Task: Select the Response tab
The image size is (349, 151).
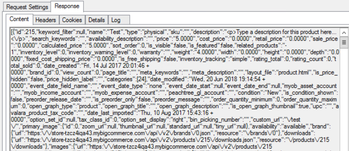Action: click(x=67, y=6)
